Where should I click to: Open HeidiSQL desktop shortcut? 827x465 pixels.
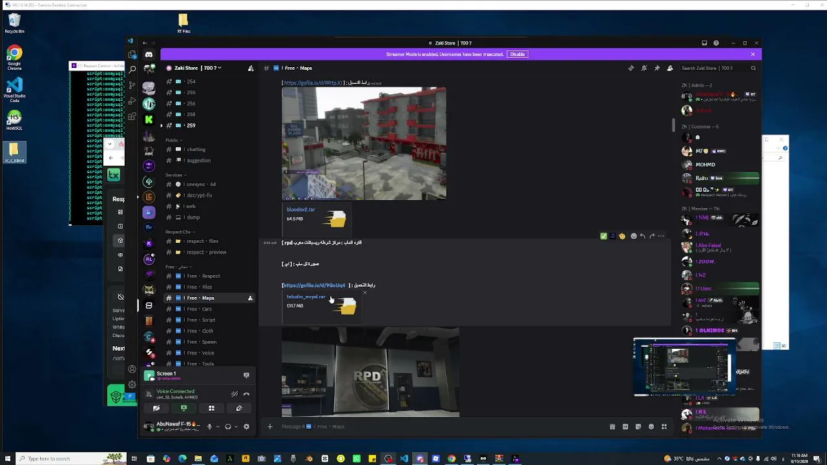14,120
